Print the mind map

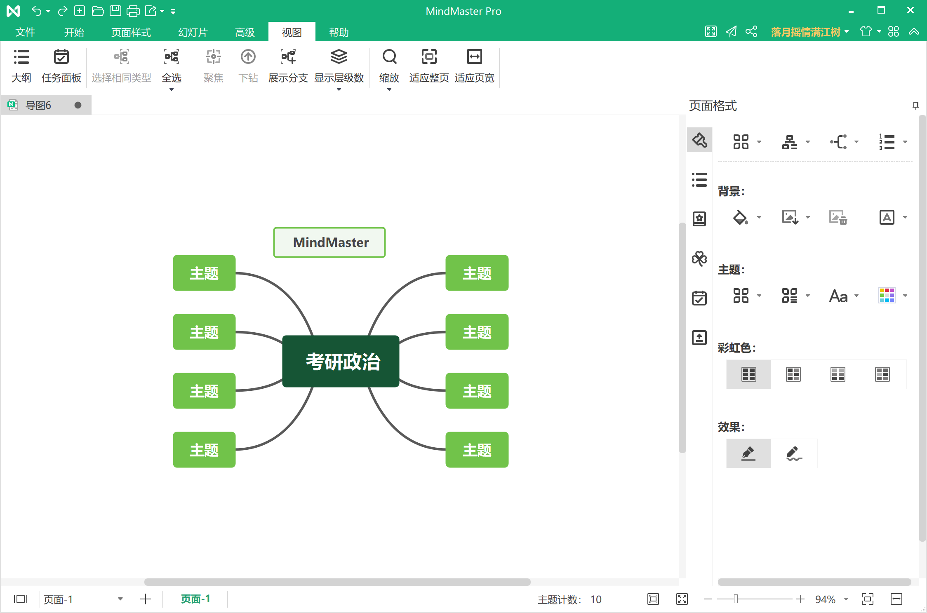[x=133, y=11]
